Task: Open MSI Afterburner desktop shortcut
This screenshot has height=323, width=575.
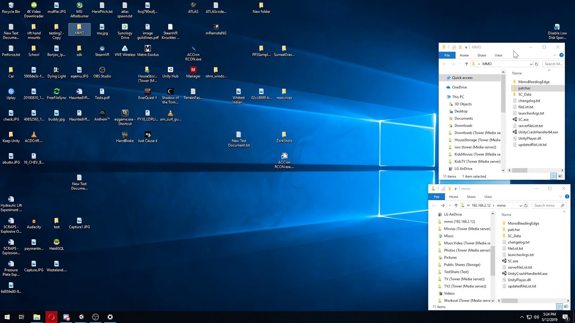Action: (79, 10)
